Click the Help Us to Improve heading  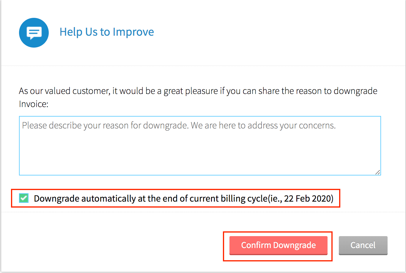pyautogui.click(x=107, y=32)
